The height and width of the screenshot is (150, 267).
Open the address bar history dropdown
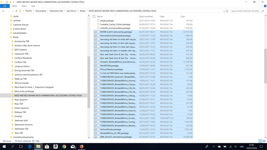click(x=224, y=11)
